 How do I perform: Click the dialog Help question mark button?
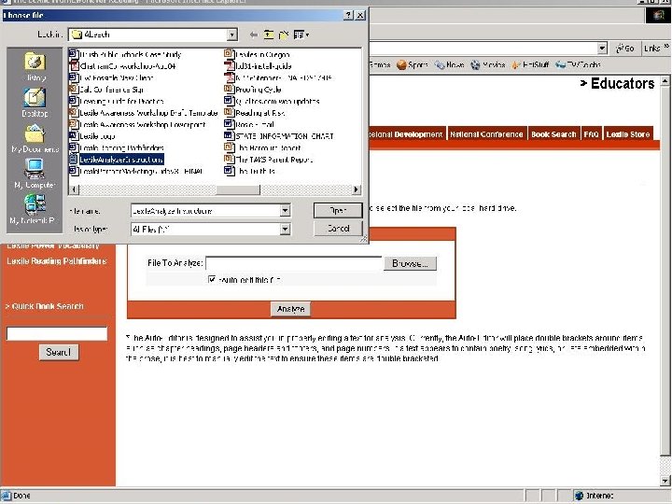[x=348, y=16]
